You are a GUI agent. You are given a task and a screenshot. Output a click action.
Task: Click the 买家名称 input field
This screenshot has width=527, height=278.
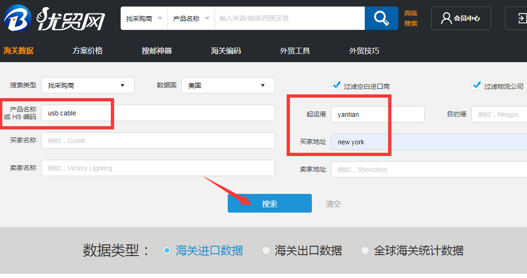tap(158, 141)
